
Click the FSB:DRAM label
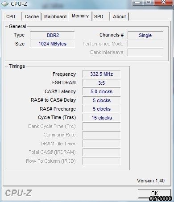pos(64,82)
